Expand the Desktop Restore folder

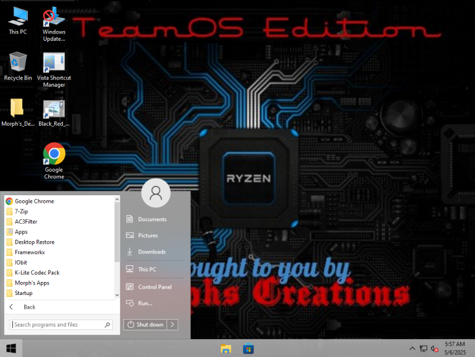pos(60,242)
